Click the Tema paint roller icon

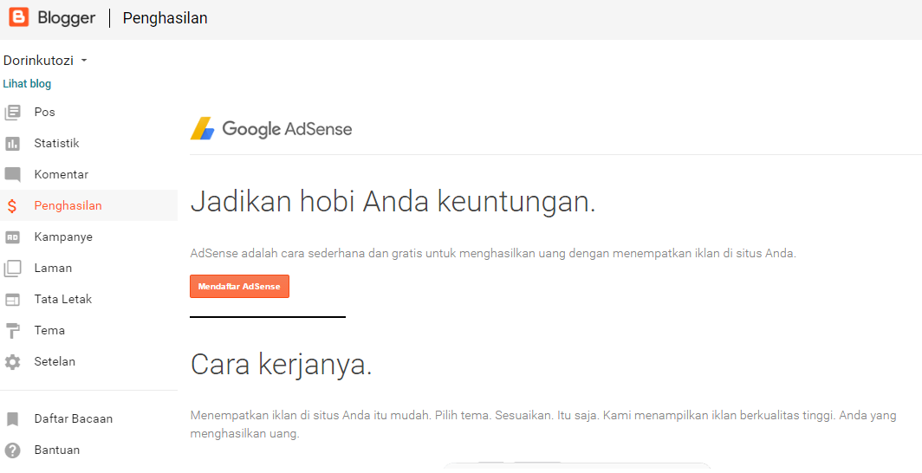tap(12, 331)
